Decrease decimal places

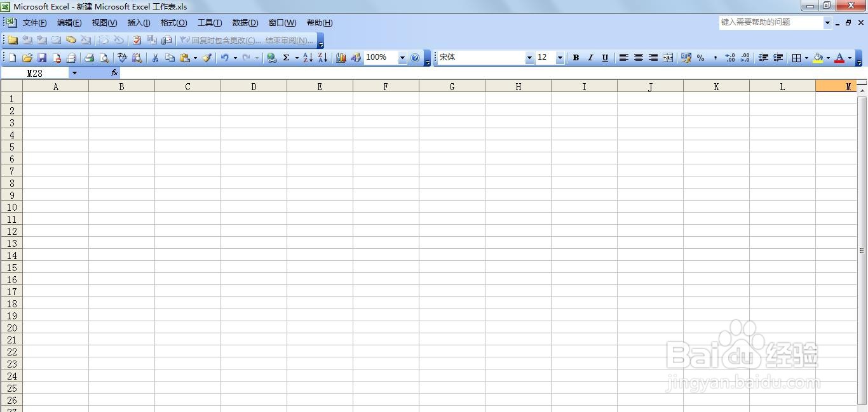pos(745,58)
